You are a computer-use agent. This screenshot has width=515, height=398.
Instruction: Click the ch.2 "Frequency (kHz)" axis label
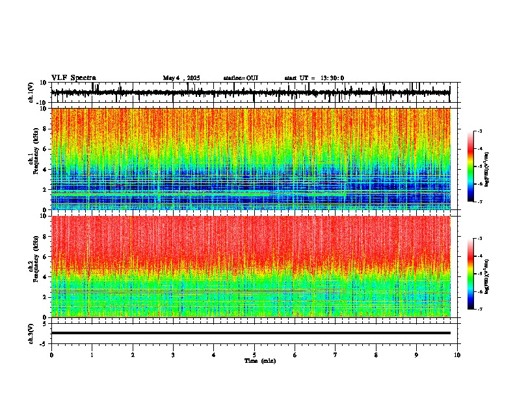(36, 259)
